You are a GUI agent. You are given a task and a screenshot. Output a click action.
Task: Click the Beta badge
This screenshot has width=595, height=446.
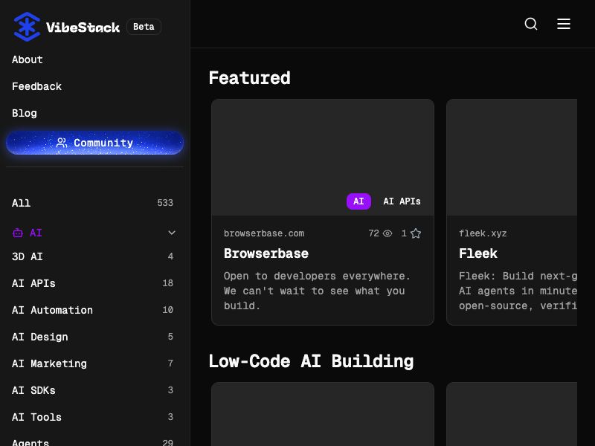144,27
